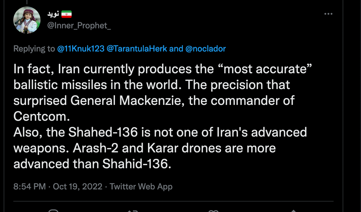
Task: Open the @noclador mention link
Action: click(x=206, y=49)
